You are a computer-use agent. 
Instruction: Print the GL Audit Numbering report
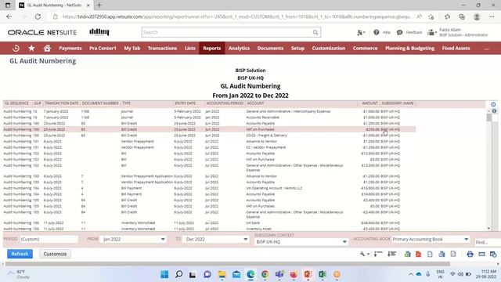[x=470, y=254]
